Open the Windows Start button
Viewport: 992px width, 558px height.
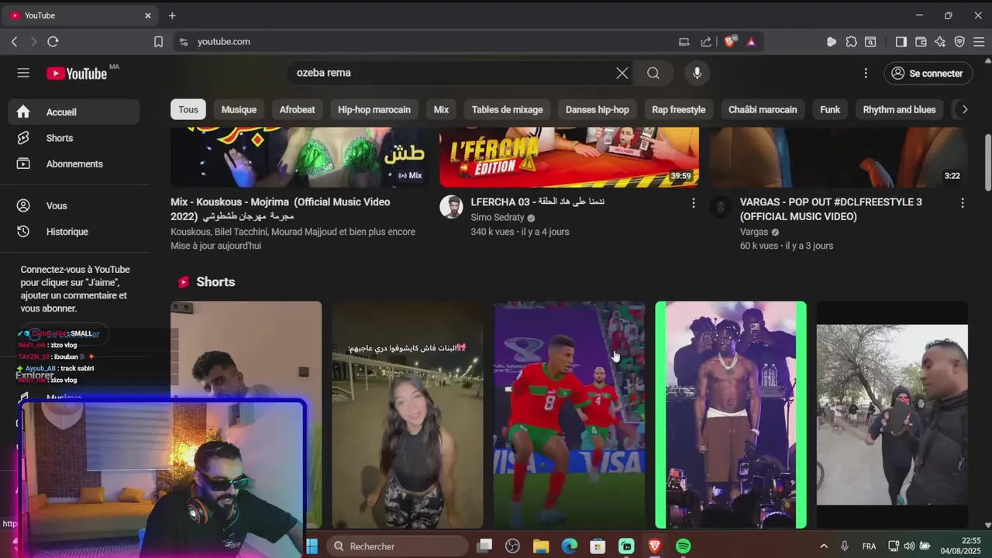click(312, 546)
